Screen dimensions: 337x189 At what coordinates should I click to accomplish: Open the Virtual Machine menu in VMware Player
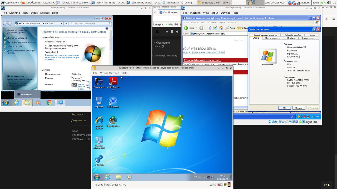pos(110,73)
